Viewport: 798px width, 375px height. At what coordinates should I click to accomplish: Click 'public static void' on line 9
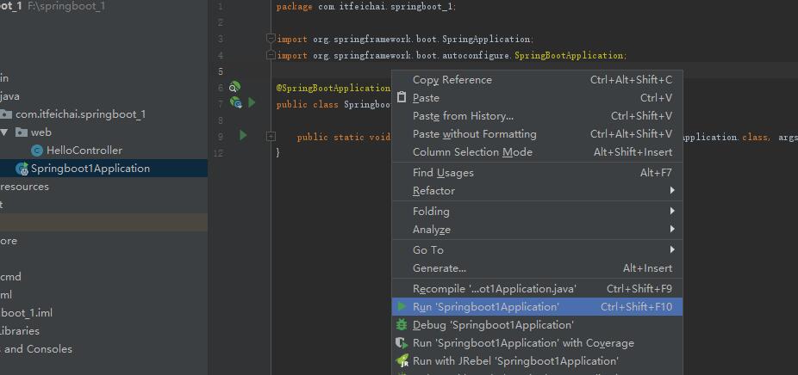pyautogui.click(x=344, y=138)
